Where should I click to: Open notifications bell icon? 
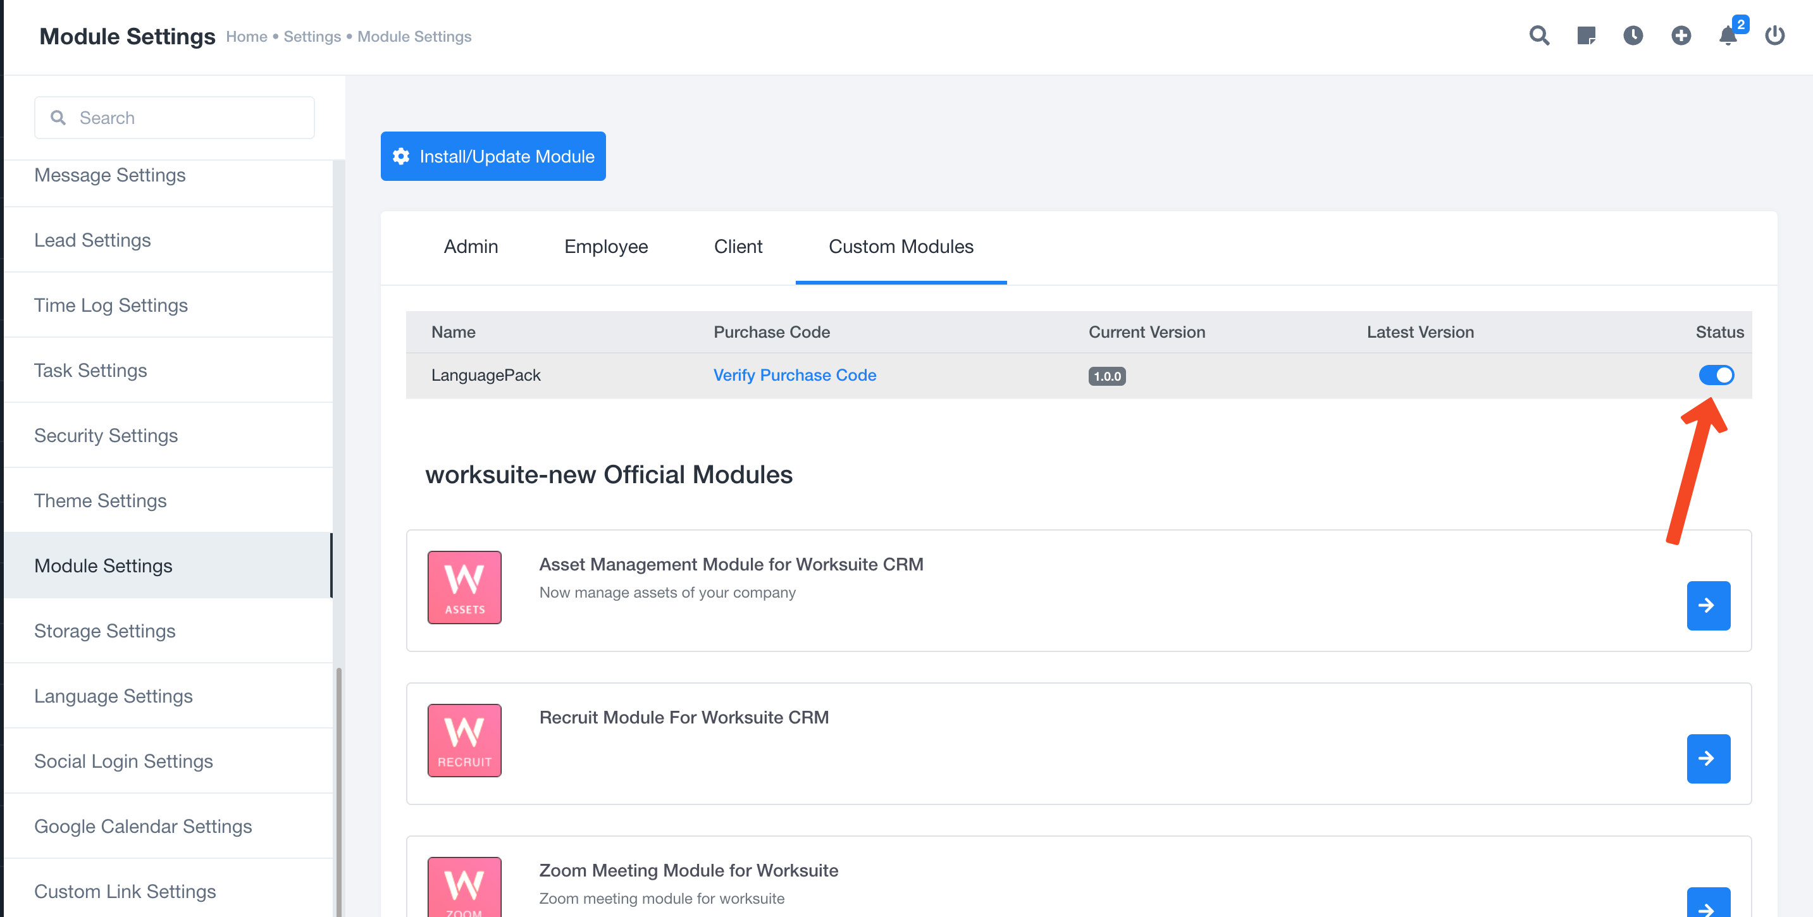tap(1728, 36)
